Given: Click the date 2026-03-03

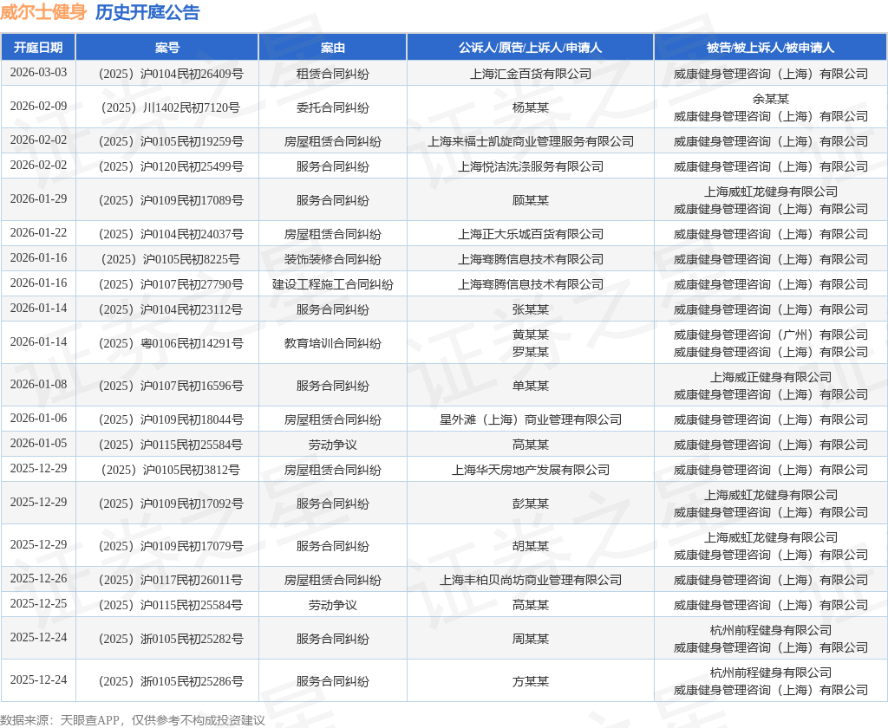Looking at the screenshot, I should point(38,73).
